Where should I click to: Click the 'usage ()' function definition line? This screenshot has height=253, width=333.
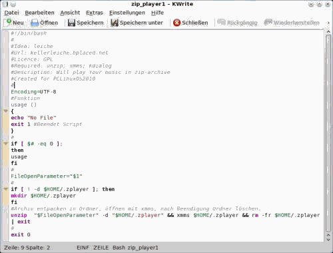pos(23,105)
